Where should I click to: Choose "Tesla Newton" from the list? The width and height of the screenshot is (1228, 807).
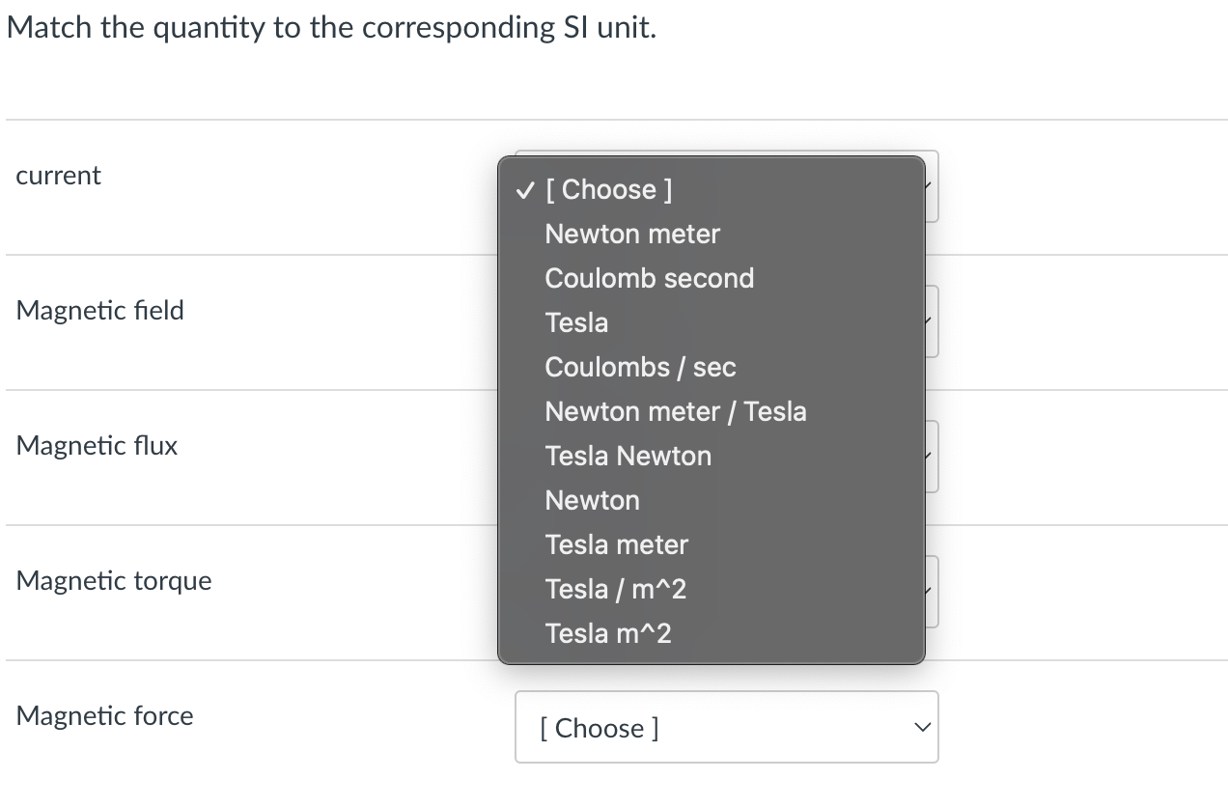[x=628, y=456]
